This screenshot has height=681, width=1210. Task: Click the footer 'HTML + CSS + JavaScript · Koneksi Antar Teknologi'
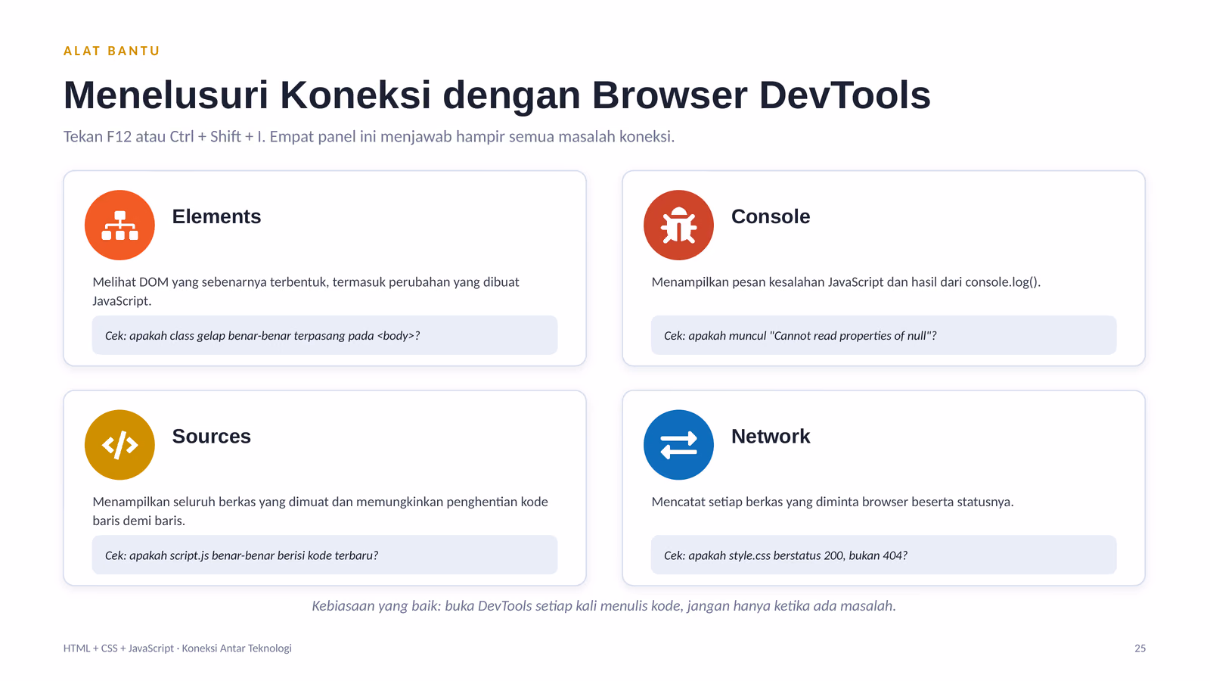[178, 648]
